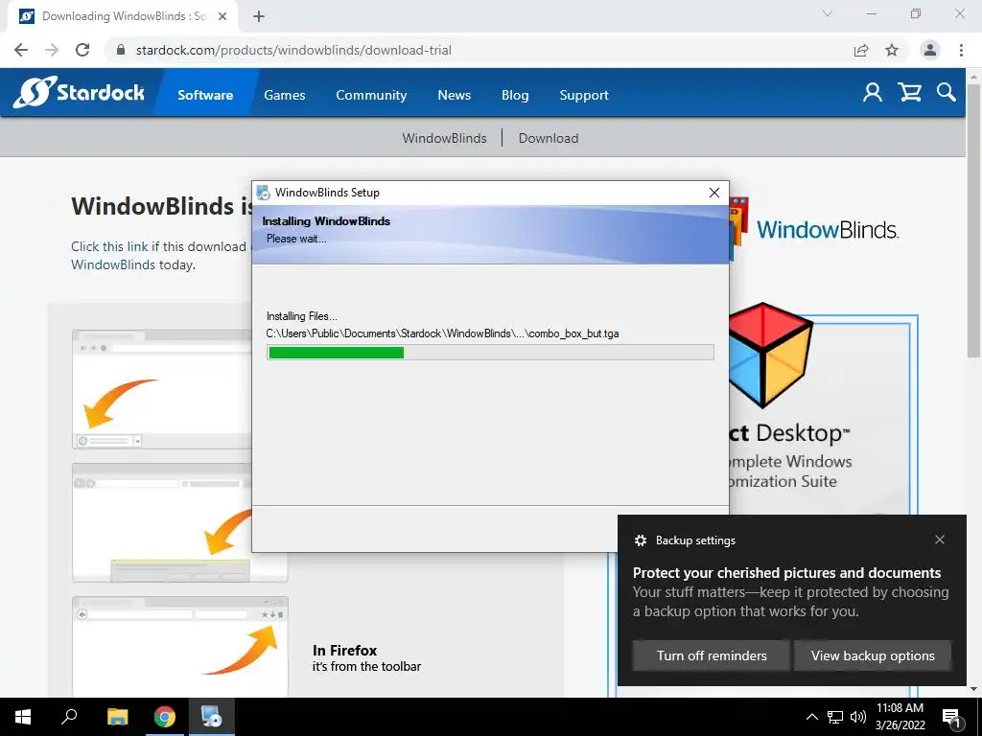Go back with browser back arrow
The width and height of the screenshot is (982, 736).
21,50
